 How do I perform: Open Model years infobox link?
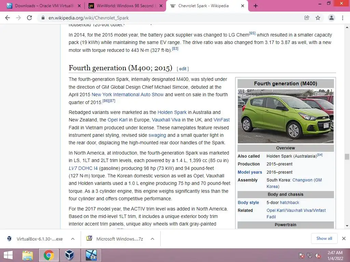(250, 172)
